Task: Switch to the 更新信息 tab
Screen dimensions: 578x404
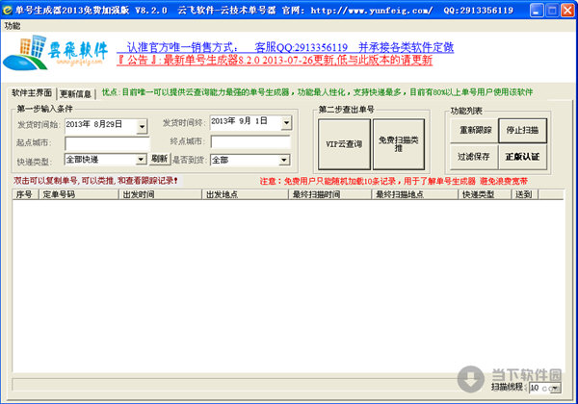Action: (x=75, y=94)
